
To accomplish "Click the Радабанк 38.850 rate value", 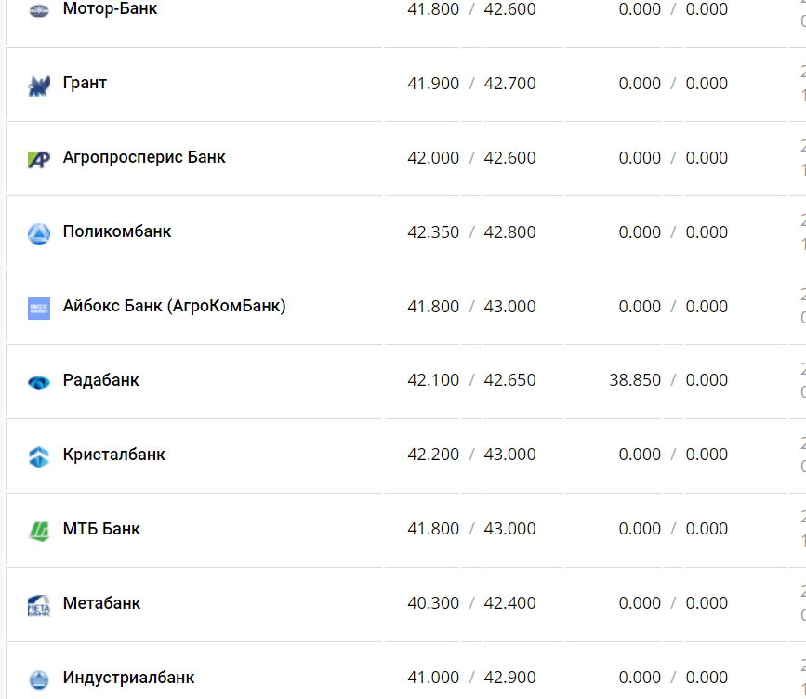I will coord(635,380).
